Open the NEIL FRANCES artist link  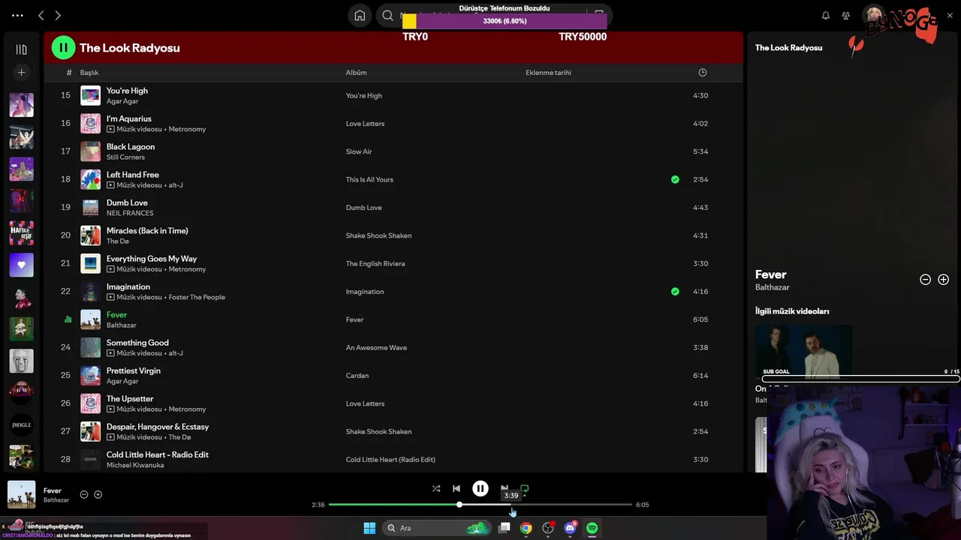pyautogui.click(x=130, y=213)
